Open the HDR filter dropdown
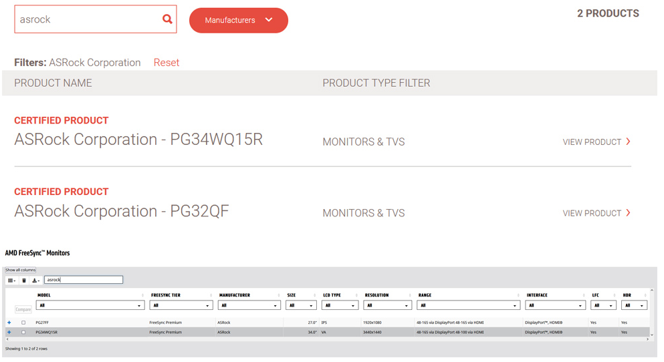 click(x=635, y=305)
